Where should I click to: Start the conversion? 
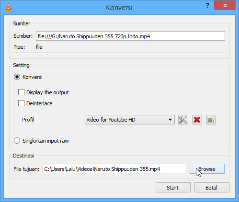click(x=173, y=188)
